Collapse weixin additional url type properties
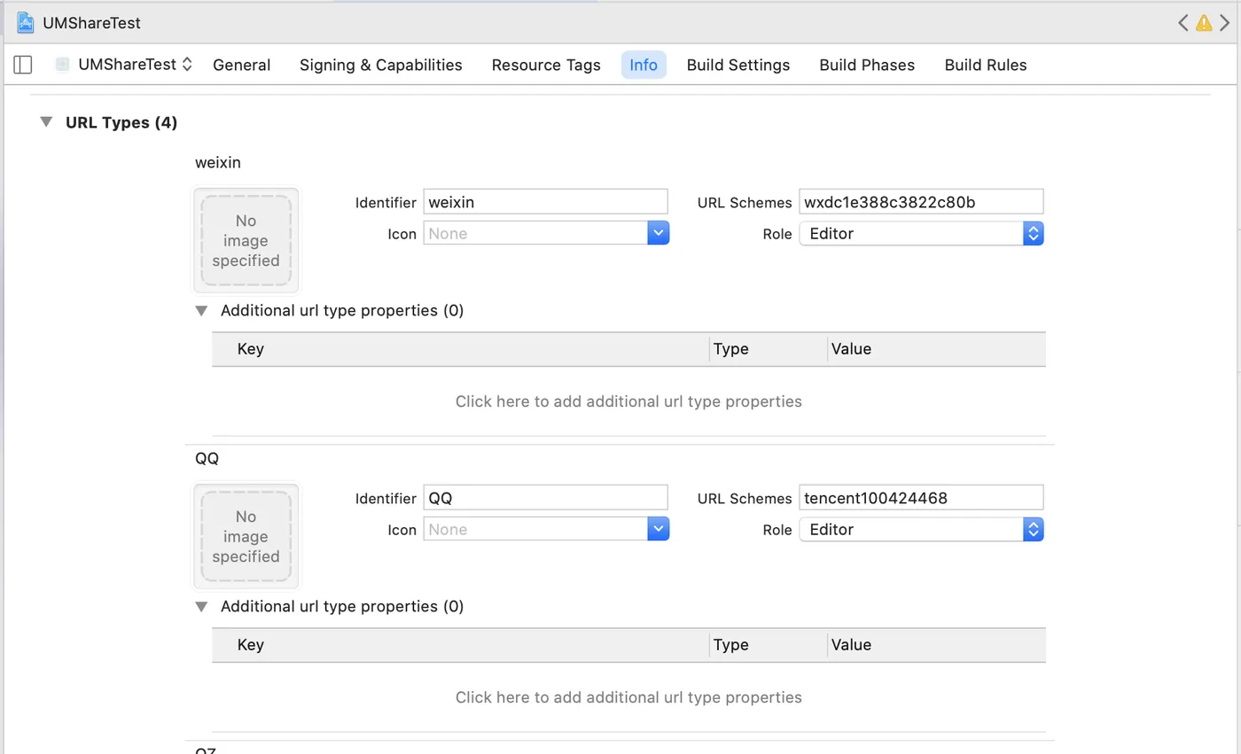The image size is (1241, 754). [202, 310]
